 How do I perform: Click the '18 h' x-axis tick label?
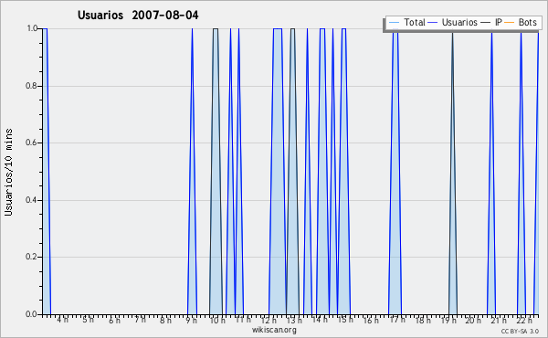[423, 320]
